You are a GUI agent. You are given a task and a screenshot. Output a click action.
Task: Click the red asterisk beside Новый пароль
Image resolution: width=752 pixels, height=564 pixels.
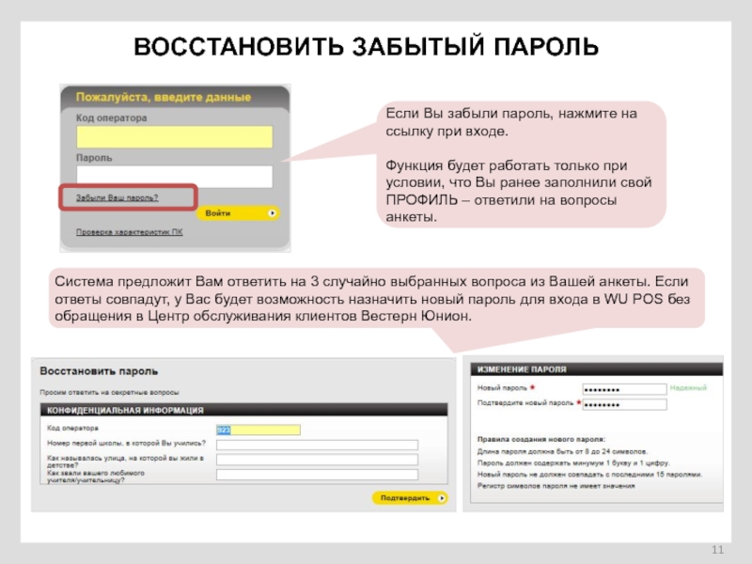tap(532, 388)
